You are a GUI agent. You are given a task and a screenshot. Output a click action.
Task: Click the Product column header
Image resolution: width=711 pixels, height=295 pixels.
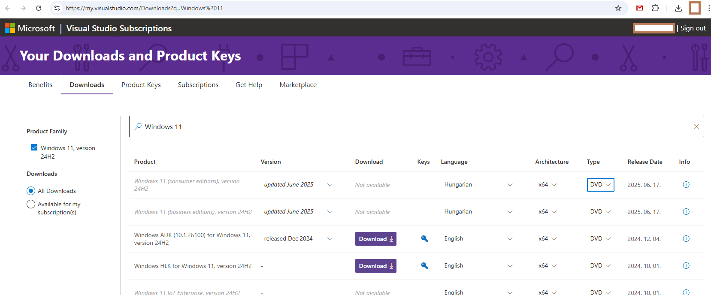tap(145, 162)
